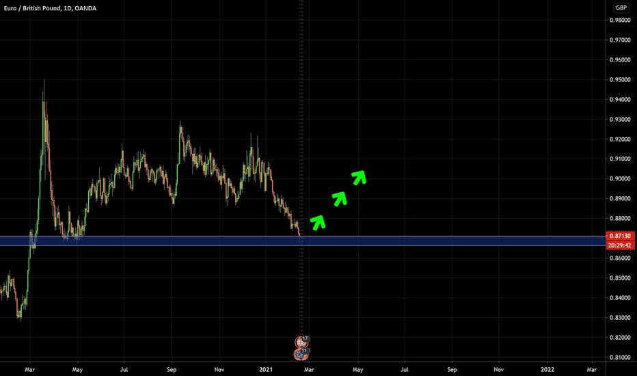Open the EU flag economic events icon

[x=301, y=354]
